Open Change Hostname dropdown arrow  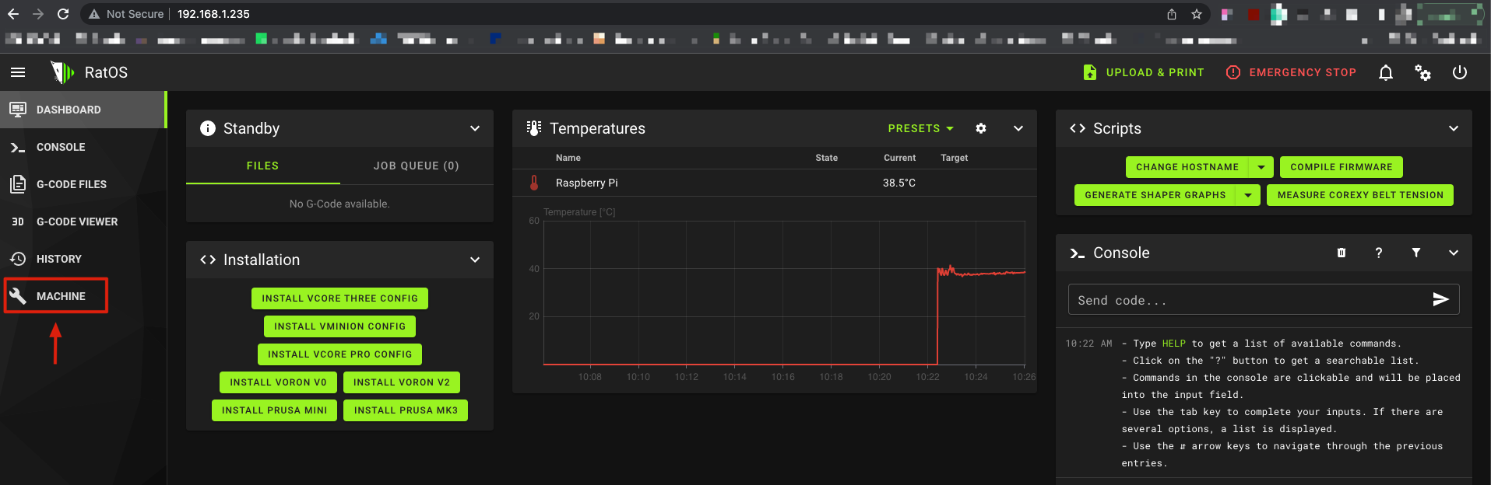[x=1261, y=167]
